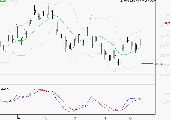Screen dimensions: 171x120
Task: Click the green support line marker
Action: (147, 64)
